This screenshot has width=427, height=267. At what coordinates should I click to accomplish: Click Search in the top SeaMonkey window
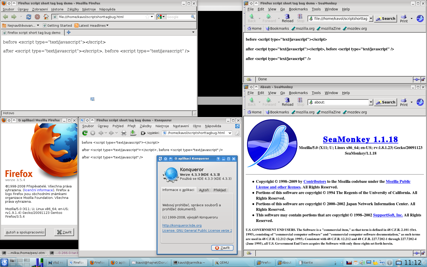pos(385,18)
